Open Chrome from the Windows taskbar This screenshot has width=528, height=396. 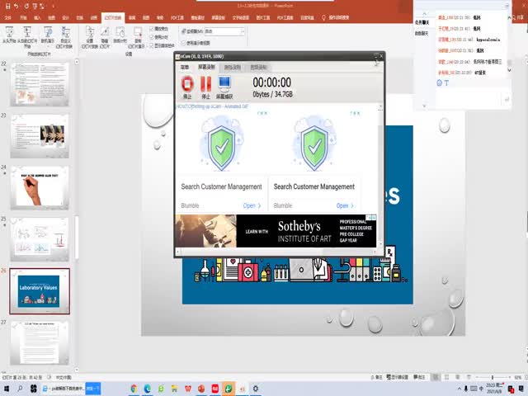134,388
